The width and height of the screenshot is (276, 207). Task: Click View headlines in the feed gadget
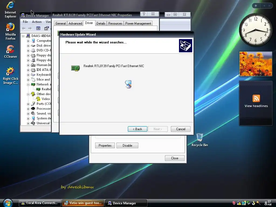[256, 106]
